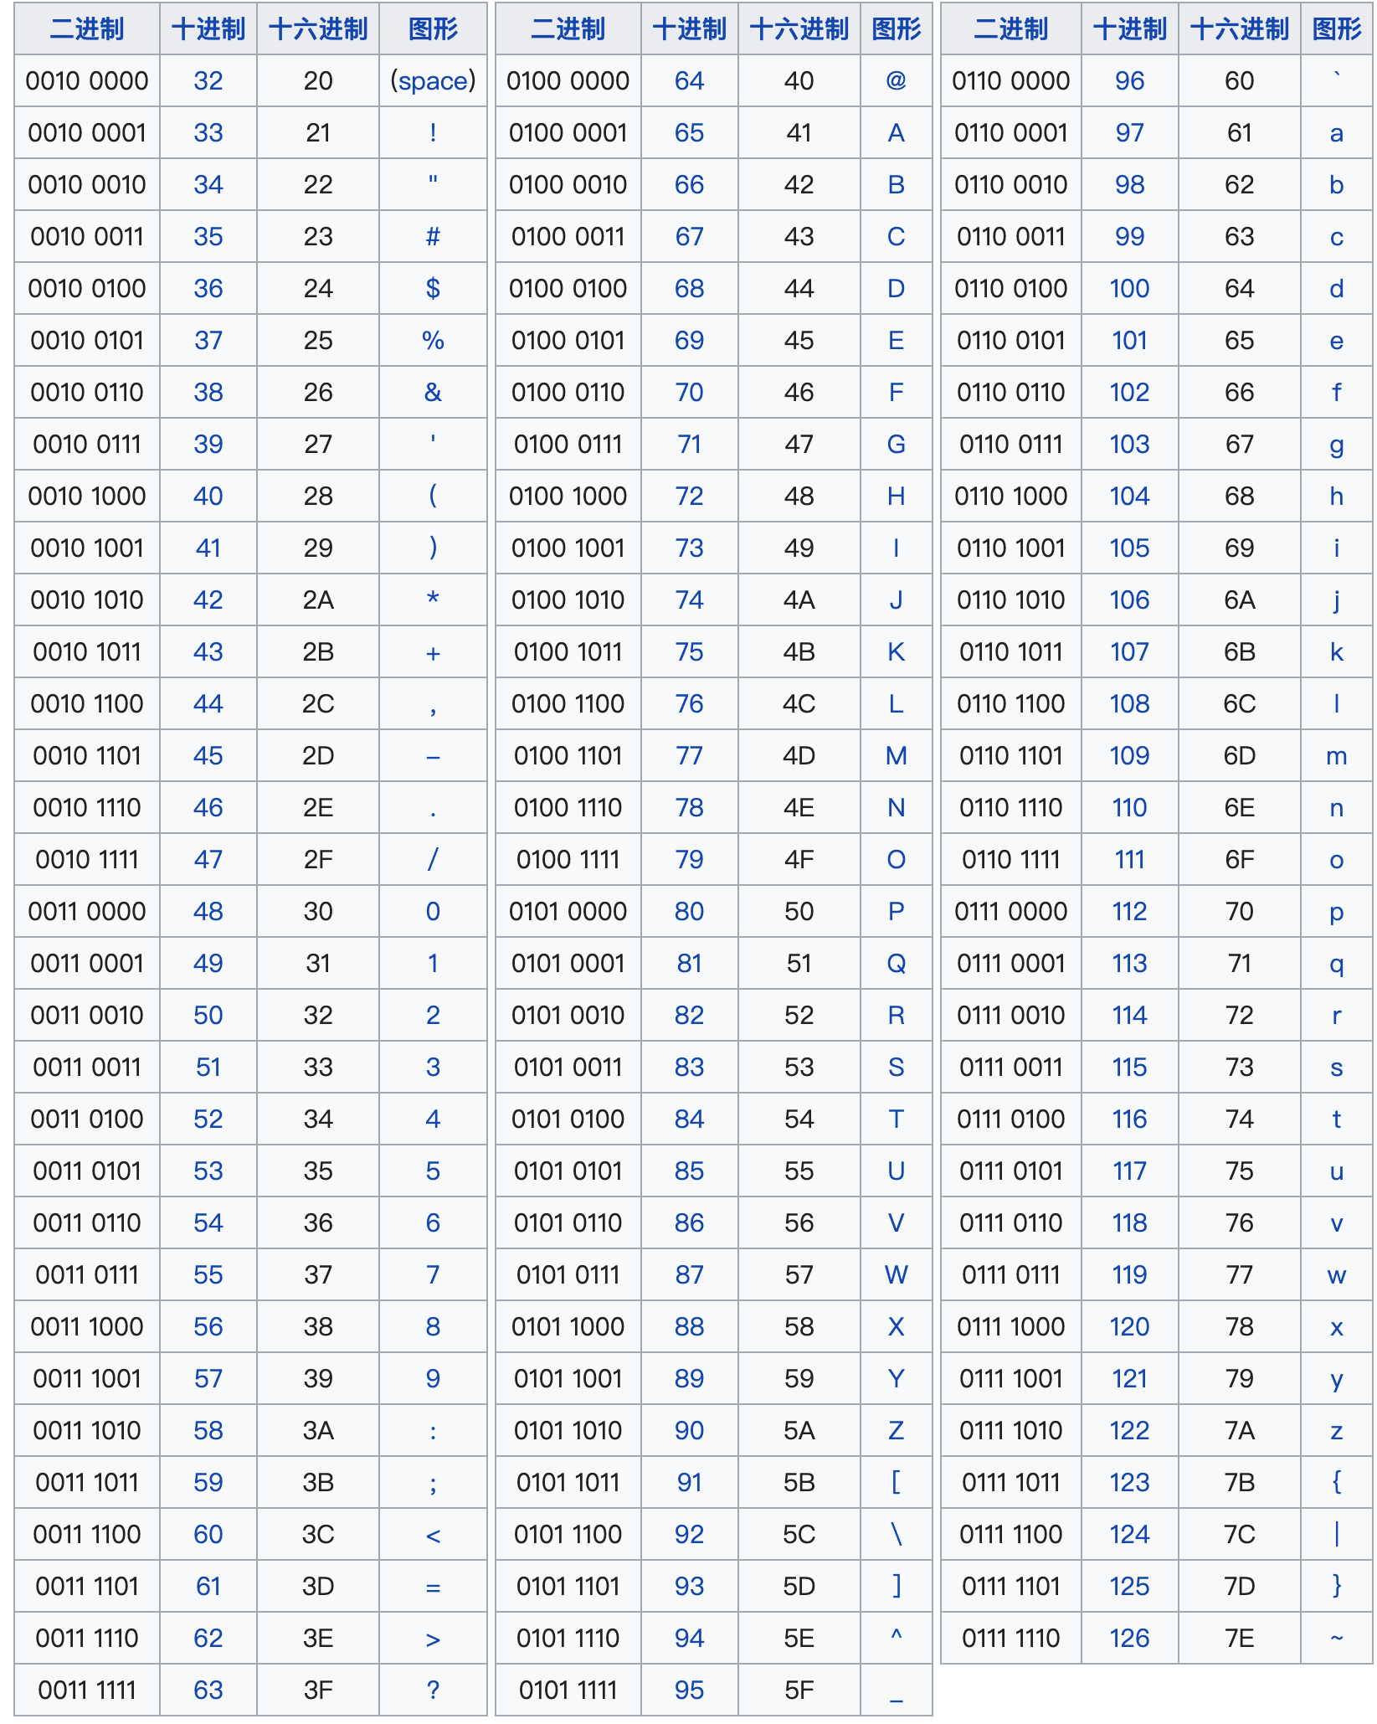Open the decimal 100 link

[1129, 289]
